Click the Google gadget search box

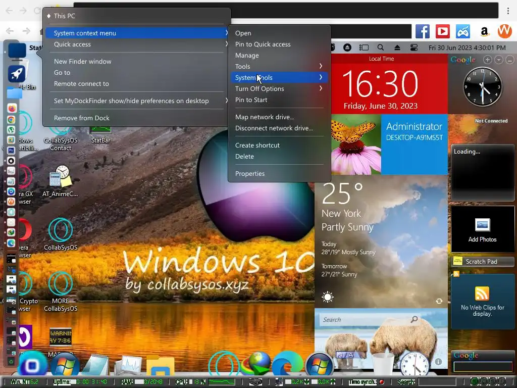[482, 367]
